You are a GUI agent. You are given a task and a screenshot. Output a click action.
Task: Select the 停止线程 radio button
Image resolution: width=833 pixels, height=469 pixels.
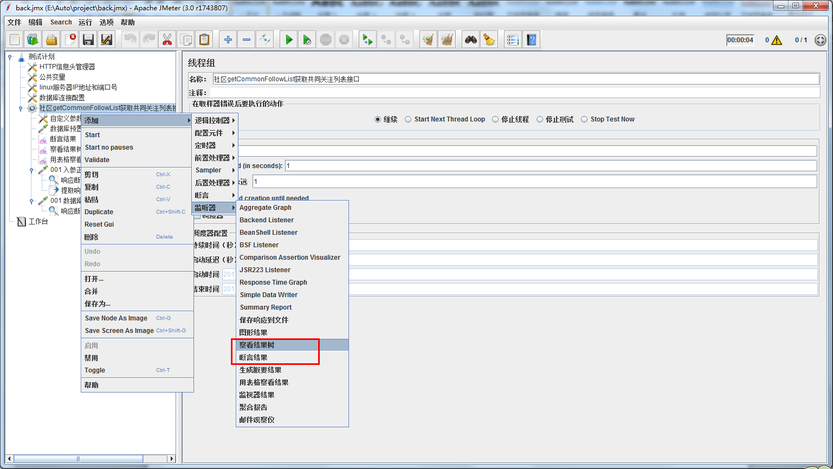tap(496, 119)
